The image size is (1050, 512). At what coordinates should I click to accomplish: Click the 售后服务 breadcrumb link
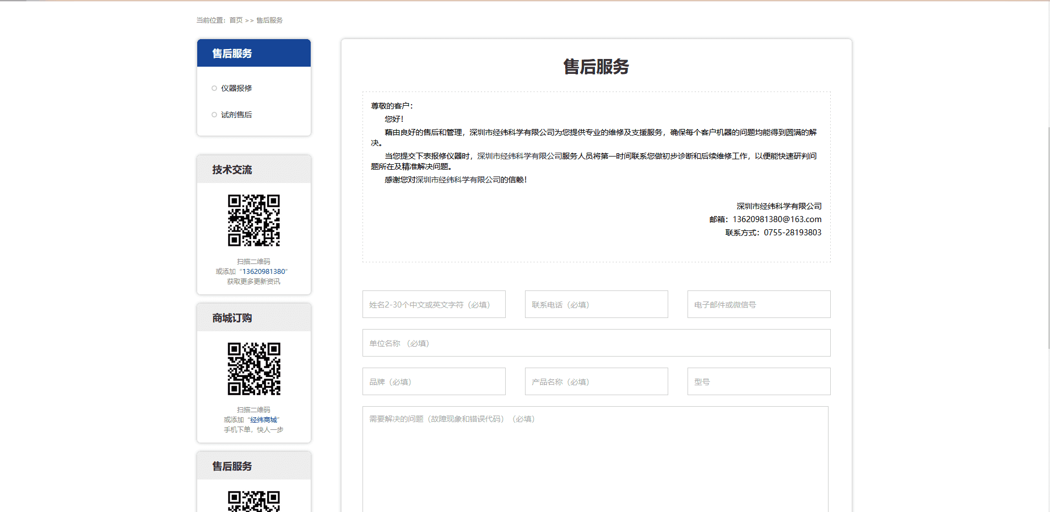pyautogui.click(x=269, y=20)
